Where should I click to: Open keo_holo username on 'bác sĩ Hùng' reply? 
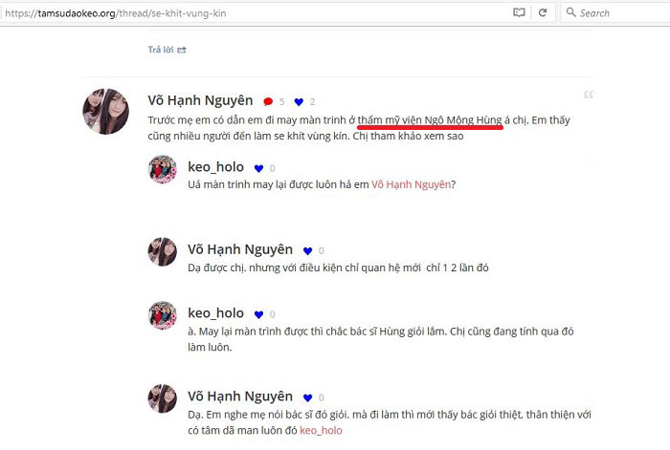(x=215, y=313)
